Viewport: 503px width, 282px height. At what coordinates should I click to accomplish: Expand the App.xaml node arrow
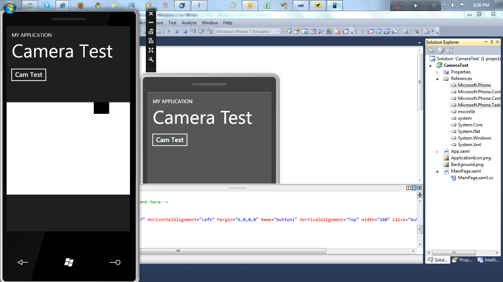click(x=437, y=151)
